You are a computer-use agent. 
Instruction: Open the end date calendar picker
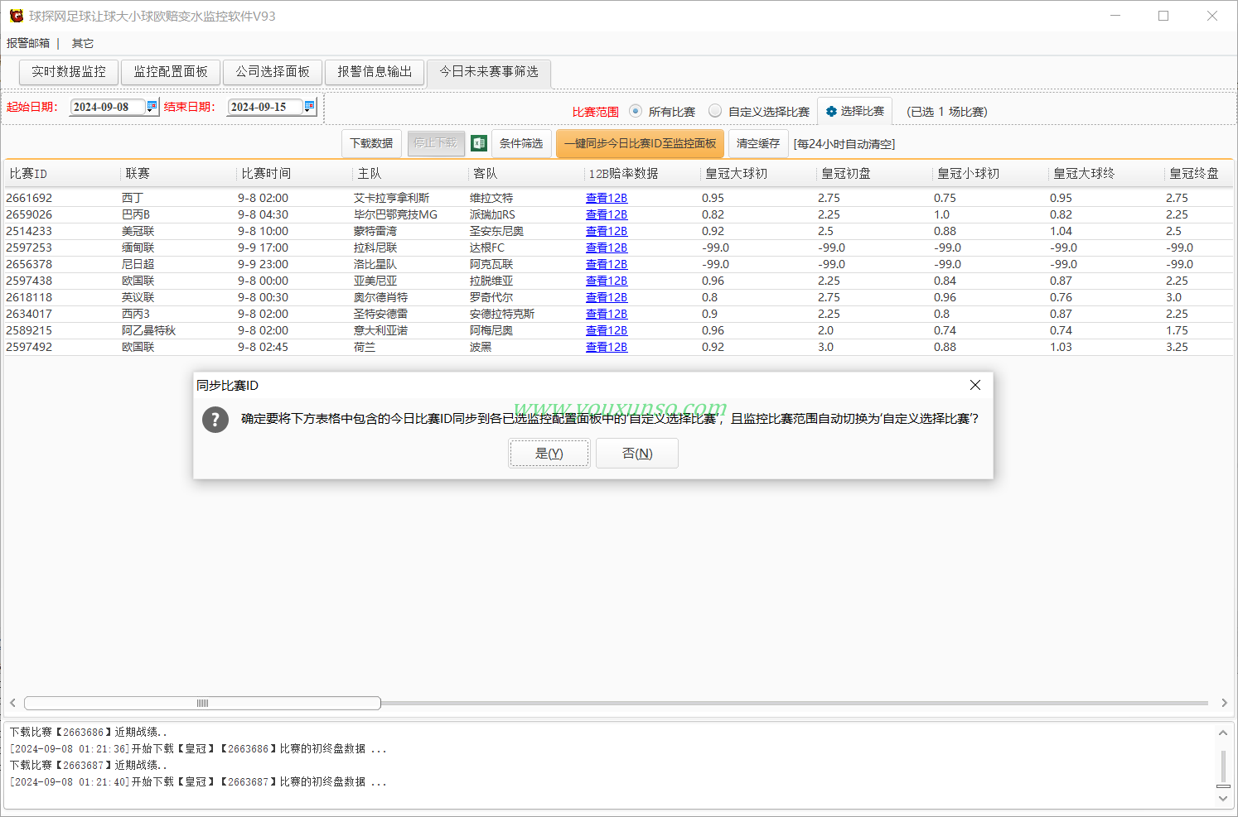(309, 106)
